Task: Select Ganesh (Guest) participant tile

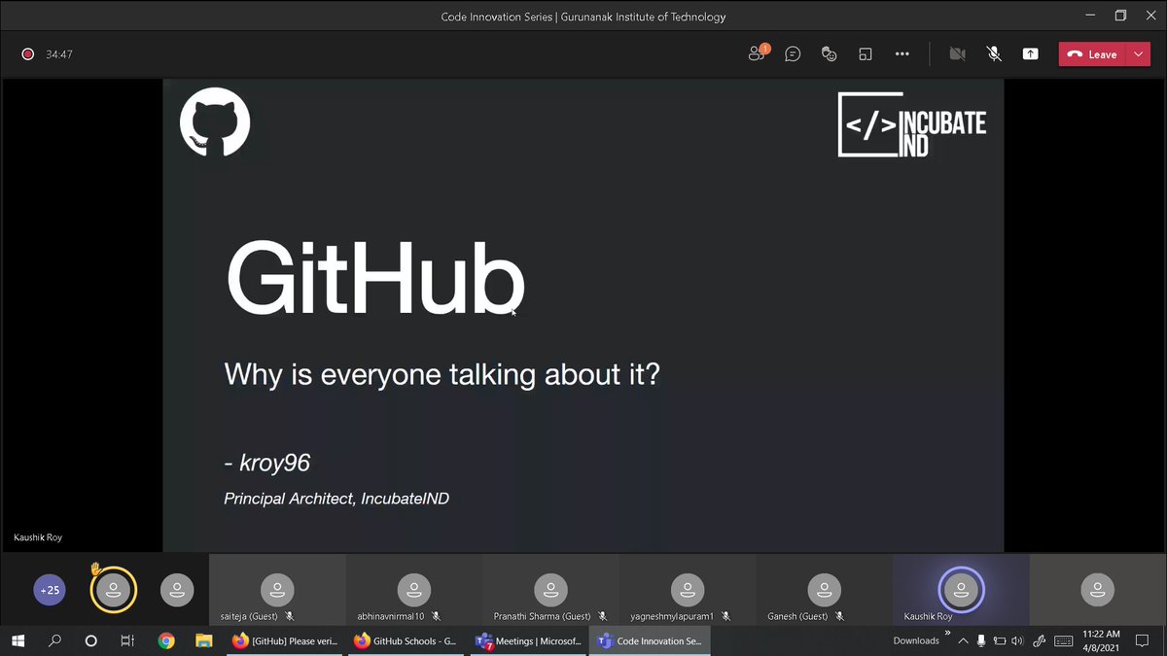Action: 825,590
